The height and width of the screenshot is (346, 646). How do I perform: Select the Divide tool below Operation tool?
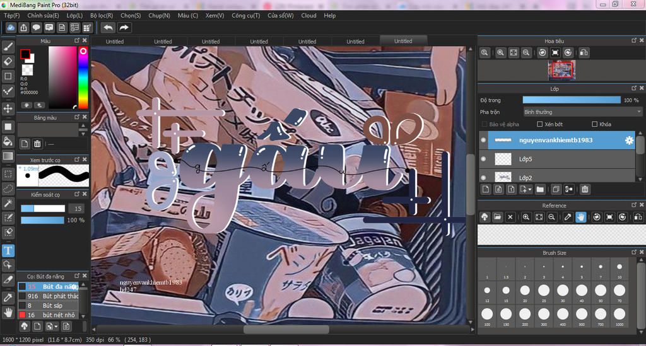tap(8, 280)
